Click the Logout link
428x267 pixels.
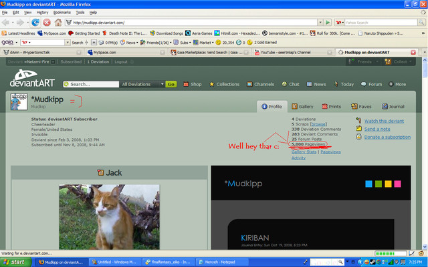(x=121, y=62)
